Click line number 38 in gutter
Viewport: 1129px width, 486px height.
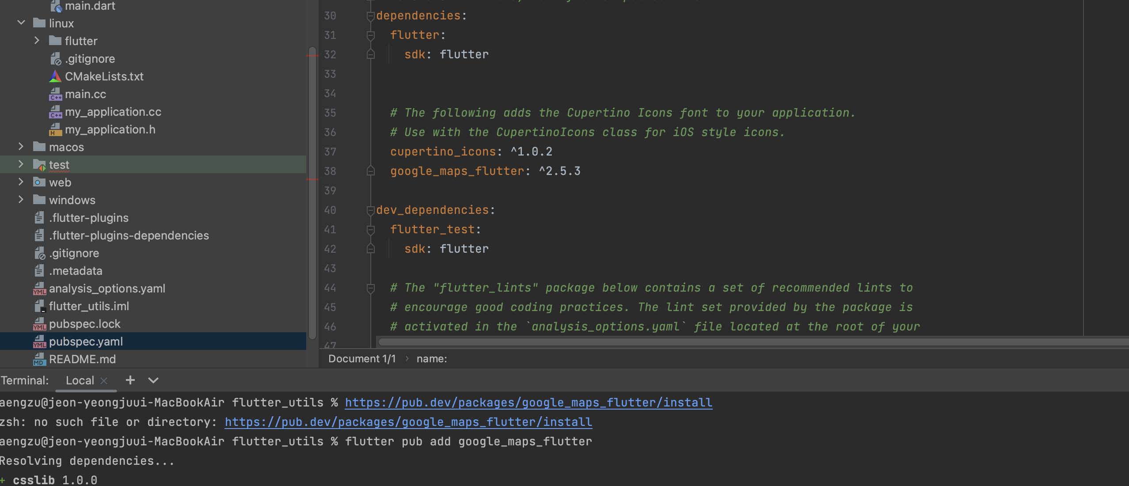[x=330, y=171]
